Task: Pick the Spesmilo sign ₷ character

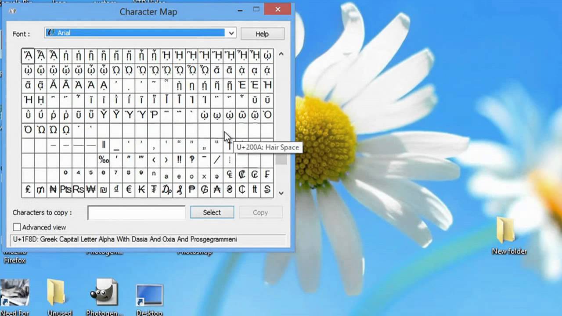Action: [267, 190]
